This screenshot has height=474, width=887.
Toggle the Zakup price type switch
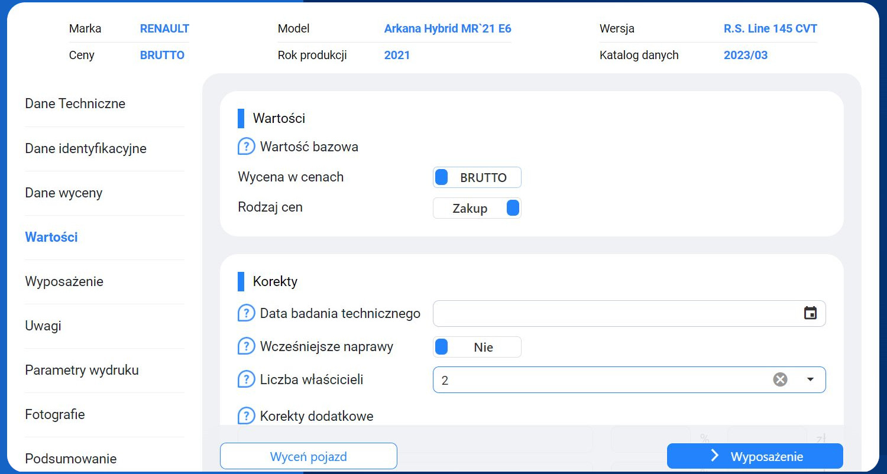(x=477, y=208)
